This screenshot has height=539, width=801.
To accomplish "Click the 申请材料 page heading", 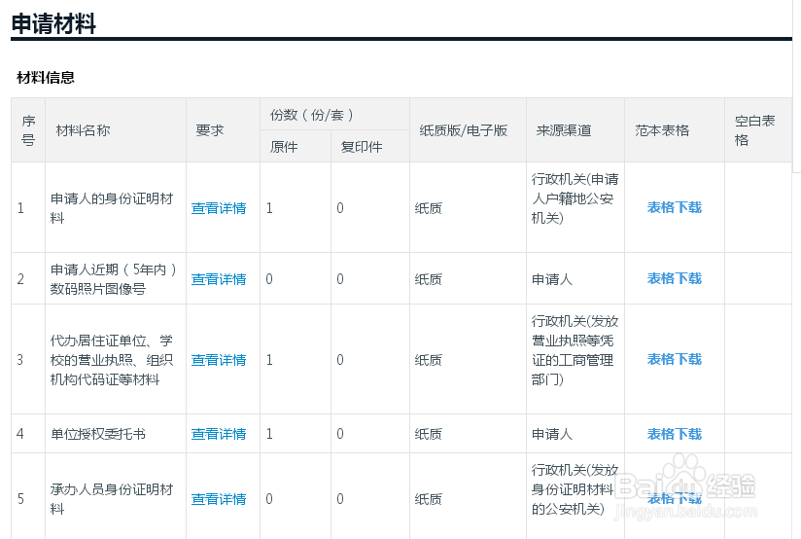I will [x=53, y=23].
